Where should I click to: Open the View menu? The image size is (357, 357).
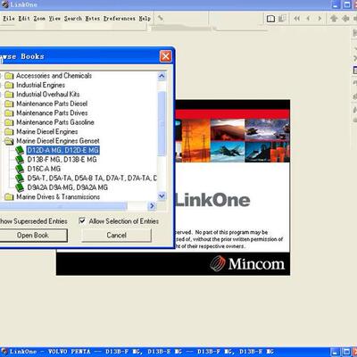[x=54, y=19]
